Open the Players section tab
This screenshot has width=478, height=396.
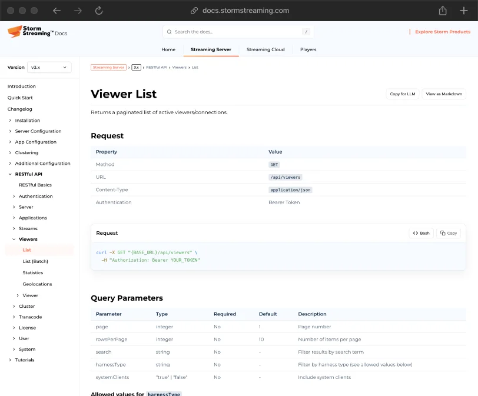point(308,50)
